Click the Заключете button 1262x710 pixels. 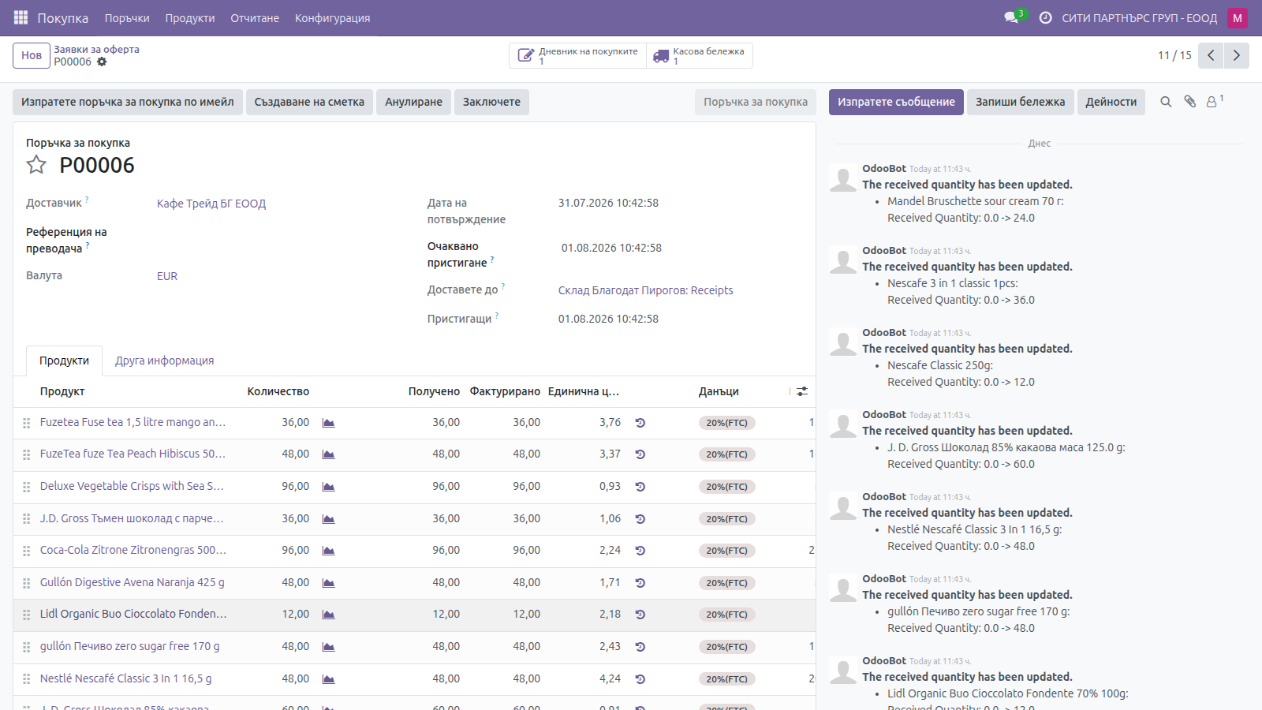[491, 102]
